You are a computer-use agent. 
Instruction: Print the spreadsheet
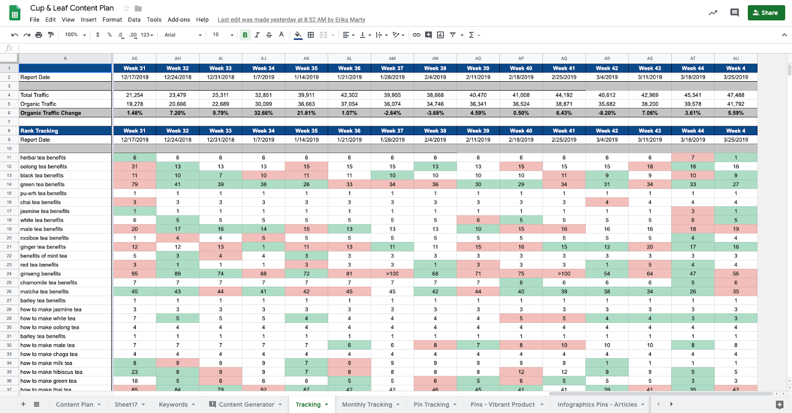pos(39,35)
